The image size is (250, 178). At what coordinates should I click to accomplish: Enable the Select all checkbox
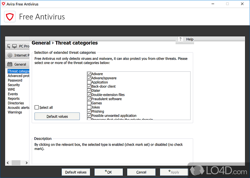click(37, 108)
